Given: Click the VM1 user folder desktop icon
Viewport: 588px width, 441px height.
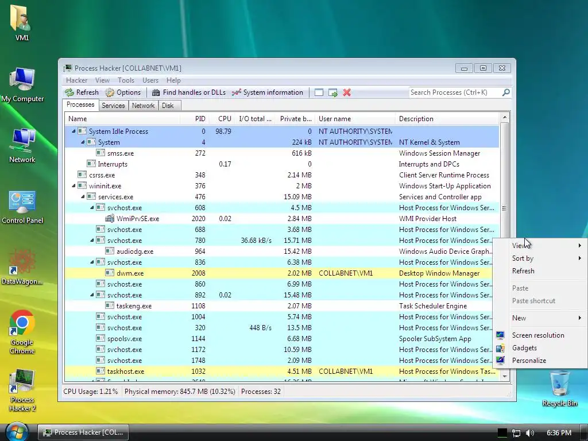Looking at the screenshot, I should (22, 22).
